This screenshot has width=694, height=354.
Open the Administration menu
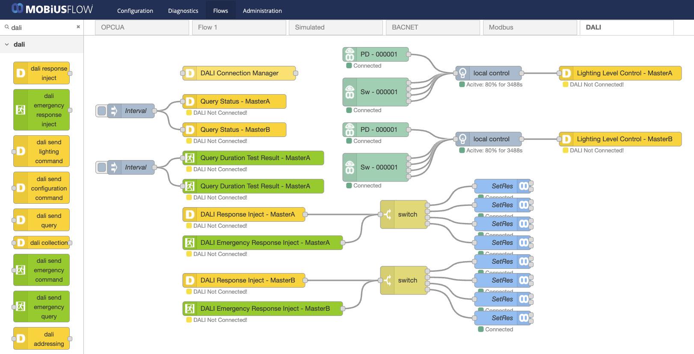[x=262, y=11]
